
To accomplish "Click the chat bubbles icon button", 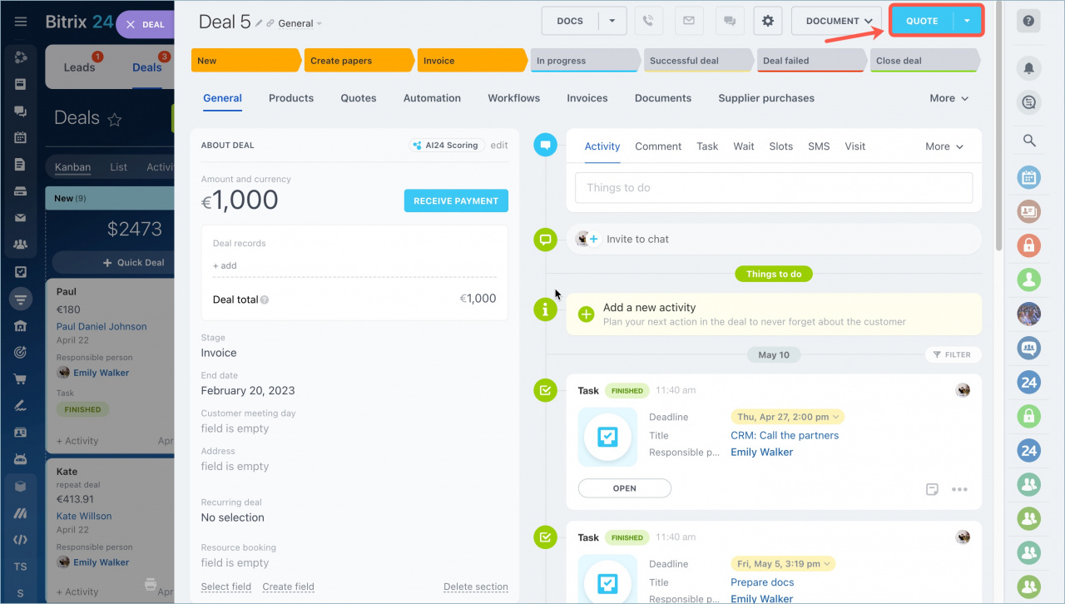I will [729, 21].
